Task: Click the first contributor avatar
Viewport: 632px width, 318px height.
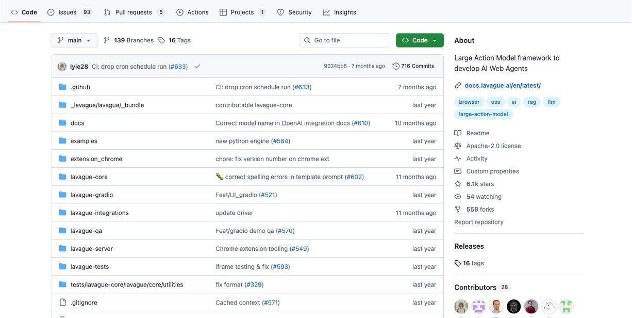Action: (x=461, y=306)
